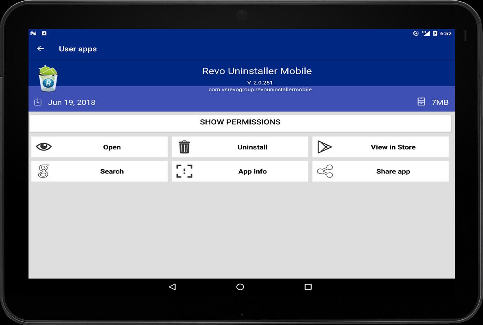Click package name com.vsrevogroup.revouninstallermobile
Image resolution: width=483 pixels, height=325 pixels.
(x=260, y=89)
